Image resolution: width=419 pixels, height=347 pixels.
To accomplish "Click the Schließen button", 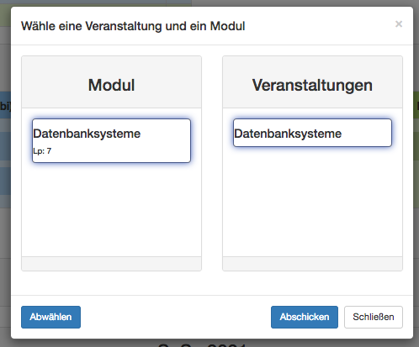I will coord(374,317).
